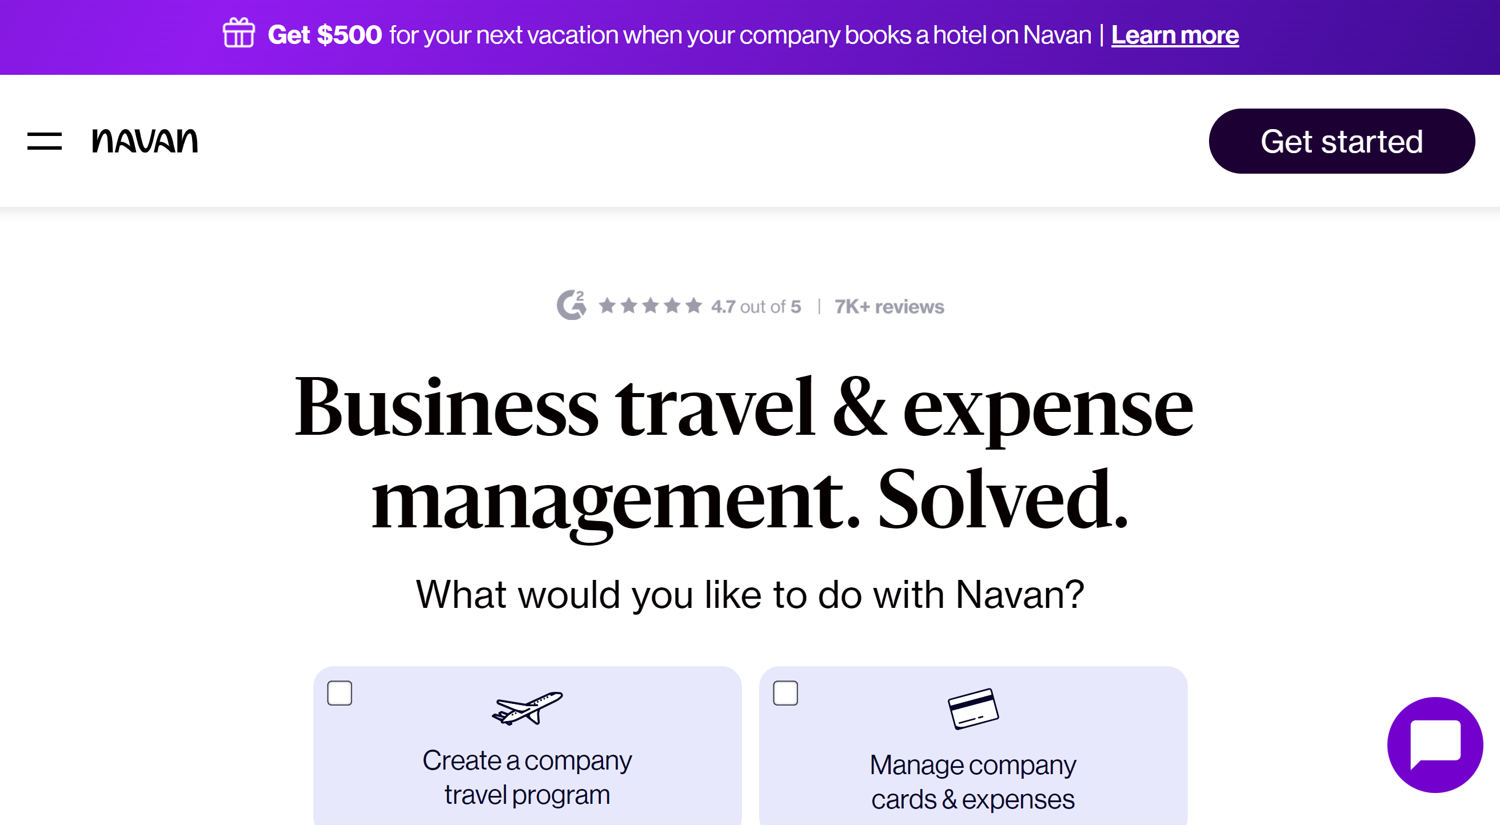Click the first star in the rating row
Image resolution: width=1500 pixels, height=825 pixels.
pos(608,305)
